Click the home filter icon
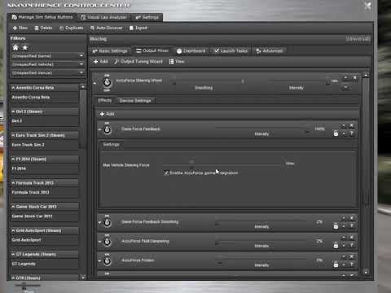Image resolution: width=391 pixels, height=293 pixels. (x=15, y=48)
